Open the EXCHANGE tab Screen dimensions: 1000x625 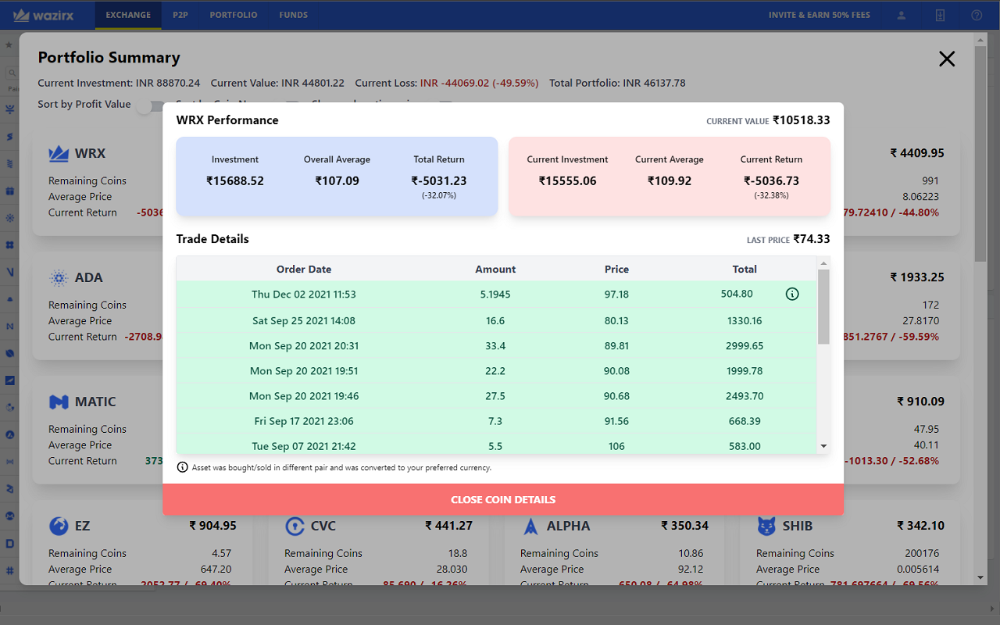(x=128, y=15)
